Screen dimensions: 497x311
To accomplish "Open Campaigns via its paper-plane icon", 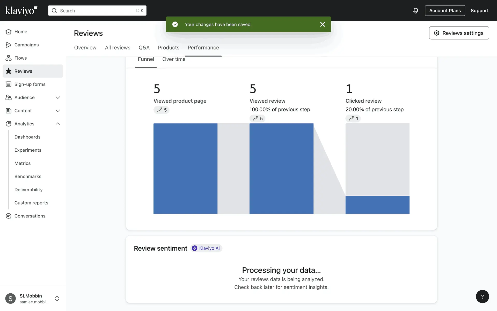I will click(9, 45).
